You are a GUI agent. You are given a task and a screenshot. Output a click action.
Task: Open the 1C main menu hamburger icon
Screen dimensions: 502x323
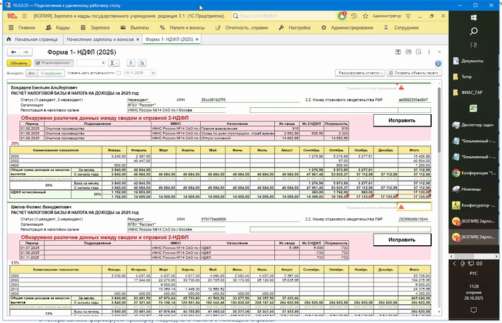point(24,16)
